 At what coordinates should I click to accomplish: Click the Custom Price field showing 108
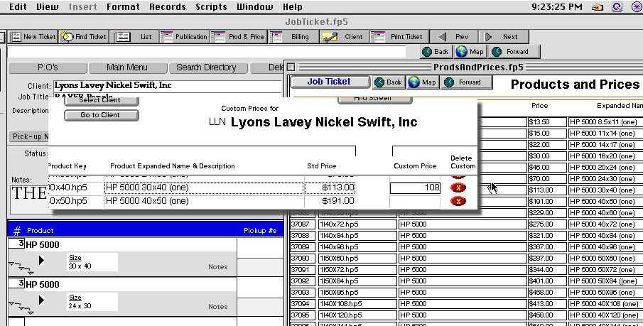[x=416, y=188]
